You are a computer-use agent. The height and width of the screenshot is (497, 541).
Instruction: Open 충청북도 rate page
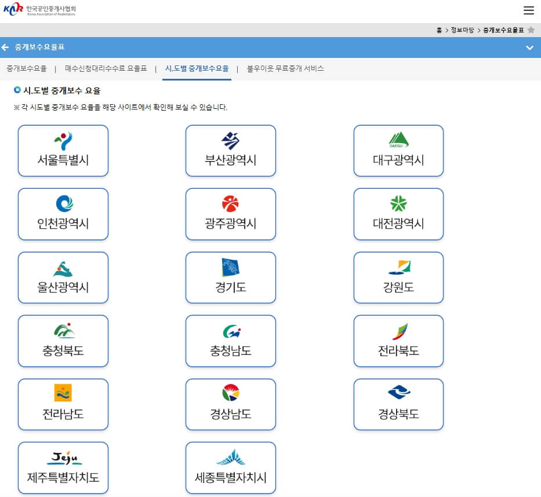63,341
